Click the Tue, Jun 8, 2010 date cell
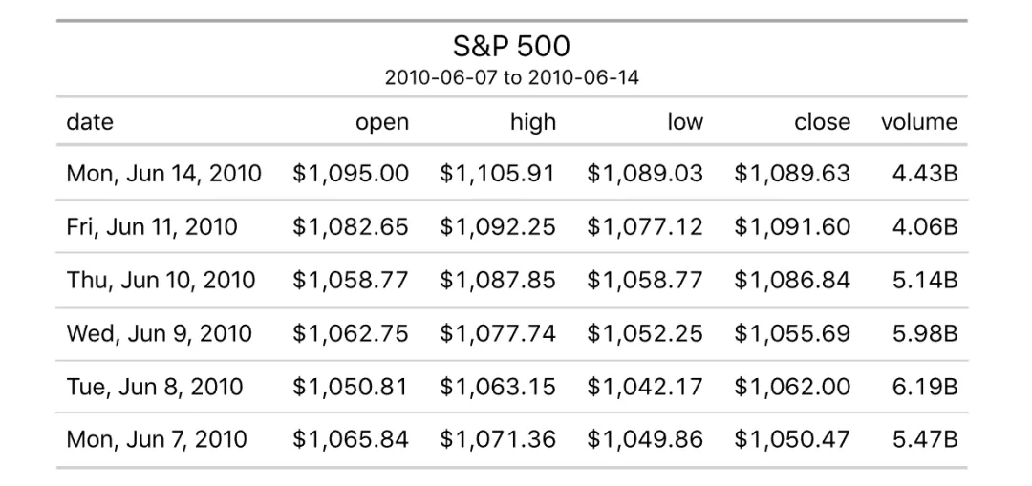This screenshot has height=486, width=1032. point(154,387)
